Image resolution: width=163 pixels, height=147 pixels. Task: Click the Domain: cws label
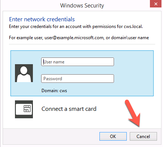point(54,91)
